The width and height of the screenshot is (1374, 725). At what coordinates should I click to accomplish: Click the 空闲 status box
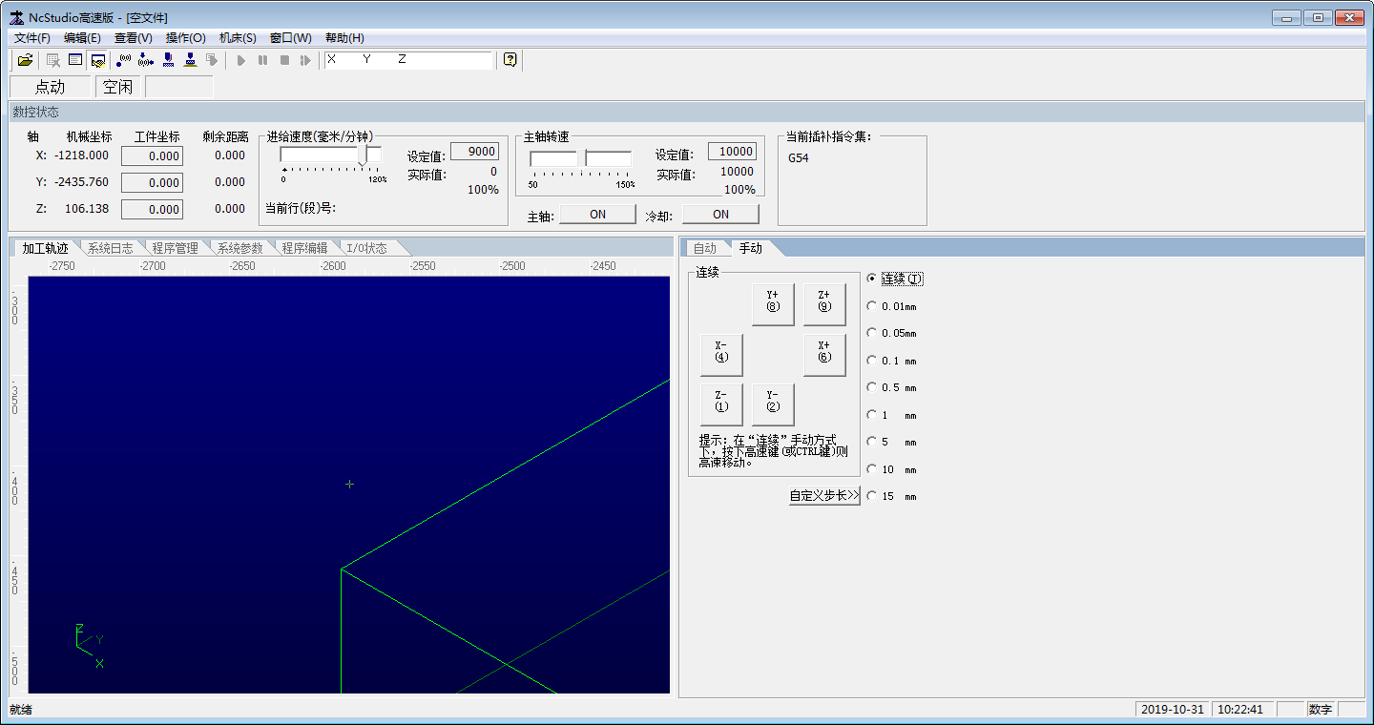(x=118, y=87)
